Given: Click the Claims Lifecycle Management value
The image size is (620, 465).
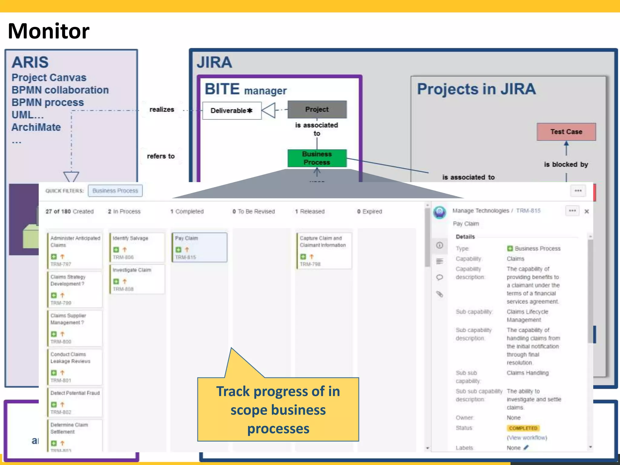Looking at the screenshot, I should 527,316.
